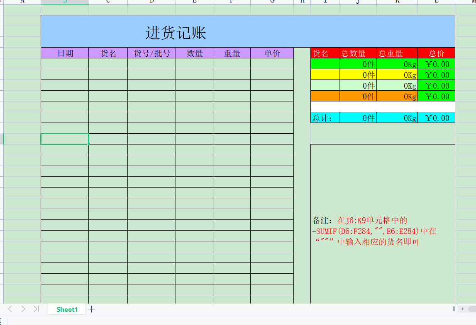Select the ￥0.00 total price cell in green

click(x=435, y=64)
